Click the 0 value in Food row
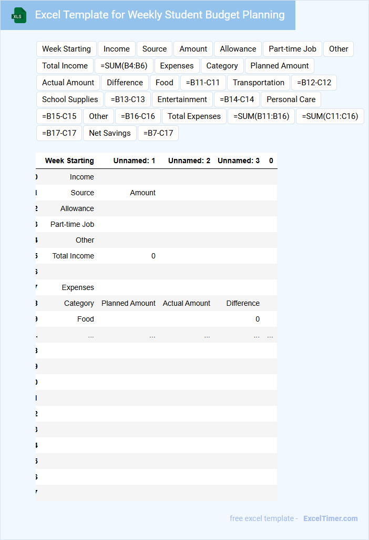The width and height of the screenshot is (369, 540). (x=258, y=319)
